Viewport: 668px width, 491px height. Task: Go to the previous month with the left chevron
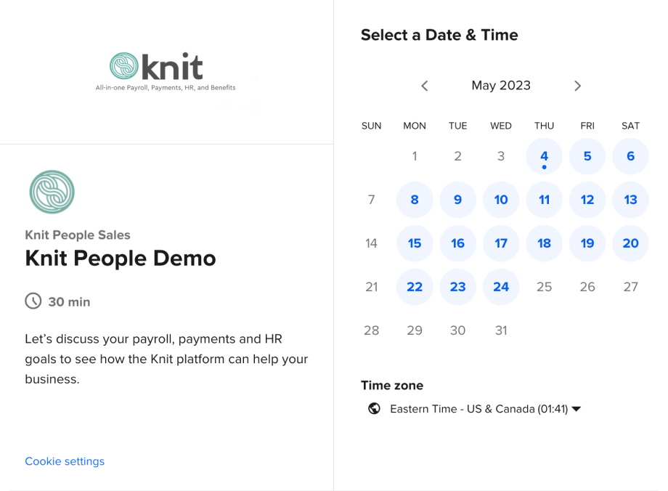424,86
